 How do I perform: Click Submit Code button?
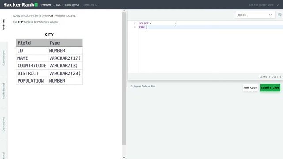coord(270,88)
